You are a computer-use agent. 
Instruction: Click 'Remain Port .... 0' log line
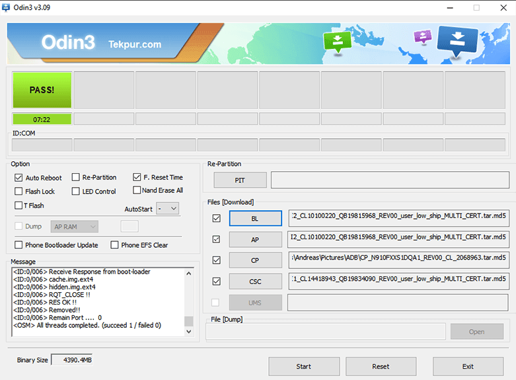click(x=57, y=317)
